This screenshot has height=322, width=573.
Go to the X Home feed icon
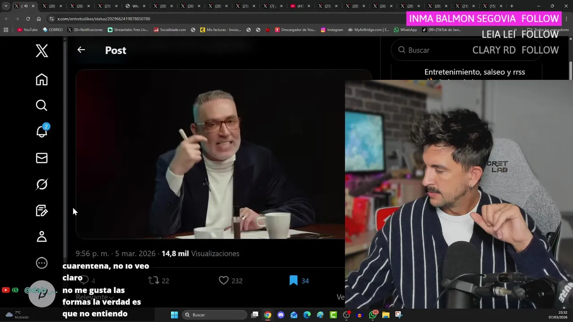click(x=42, y=80)
